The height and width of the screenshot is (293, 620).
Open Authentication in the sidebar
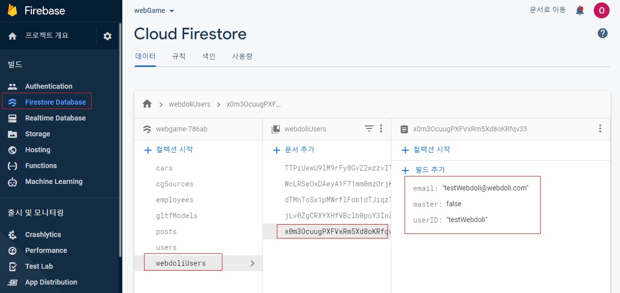pyautogui.click(x=49, y=86)
